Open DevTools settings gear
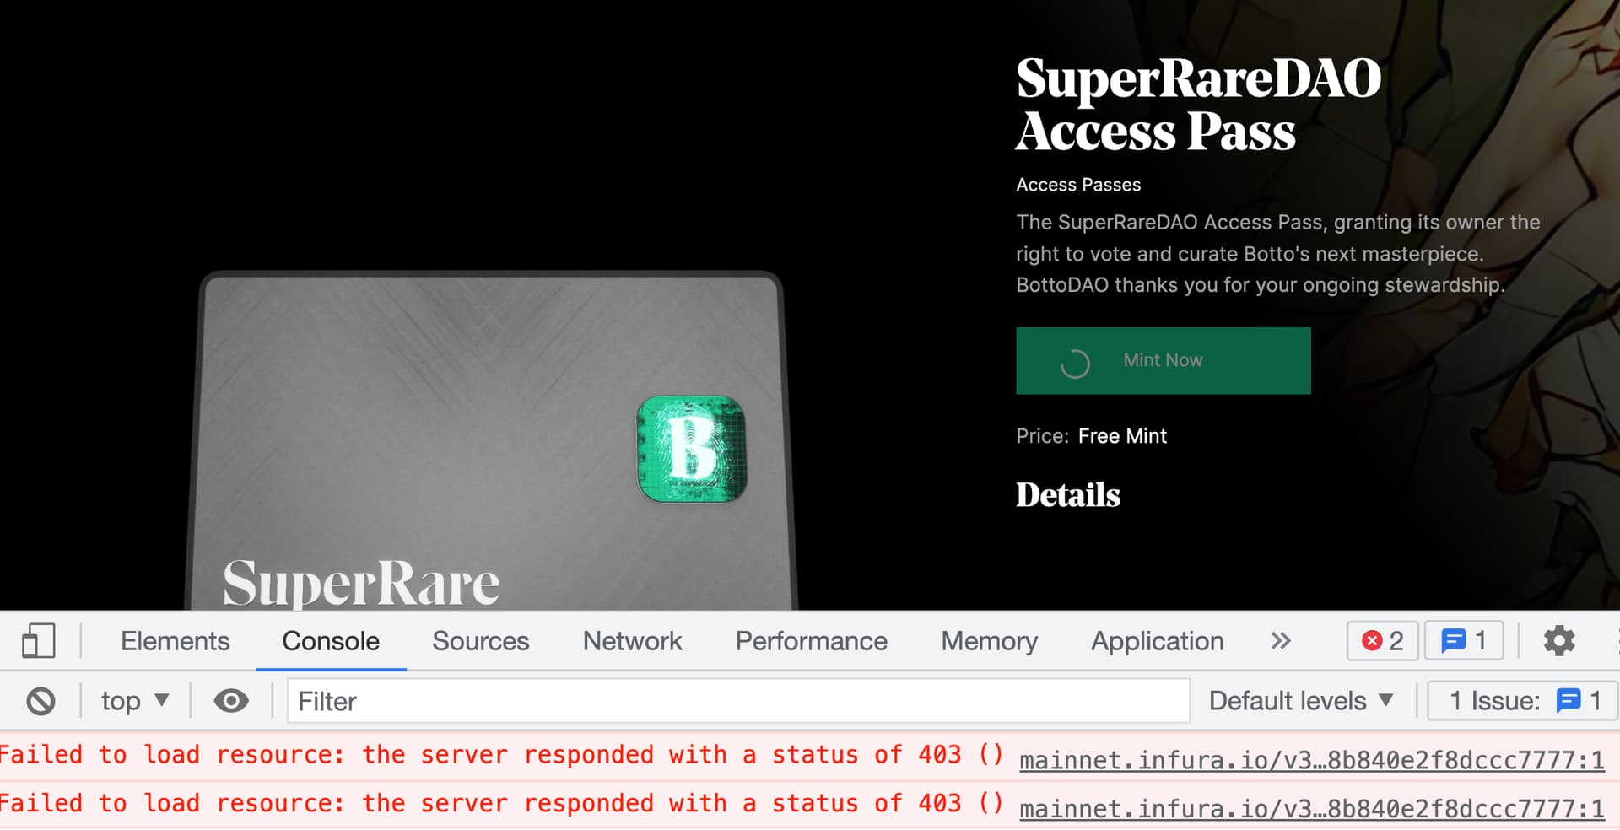The image size is (1620, 830). pos(1558,641)
